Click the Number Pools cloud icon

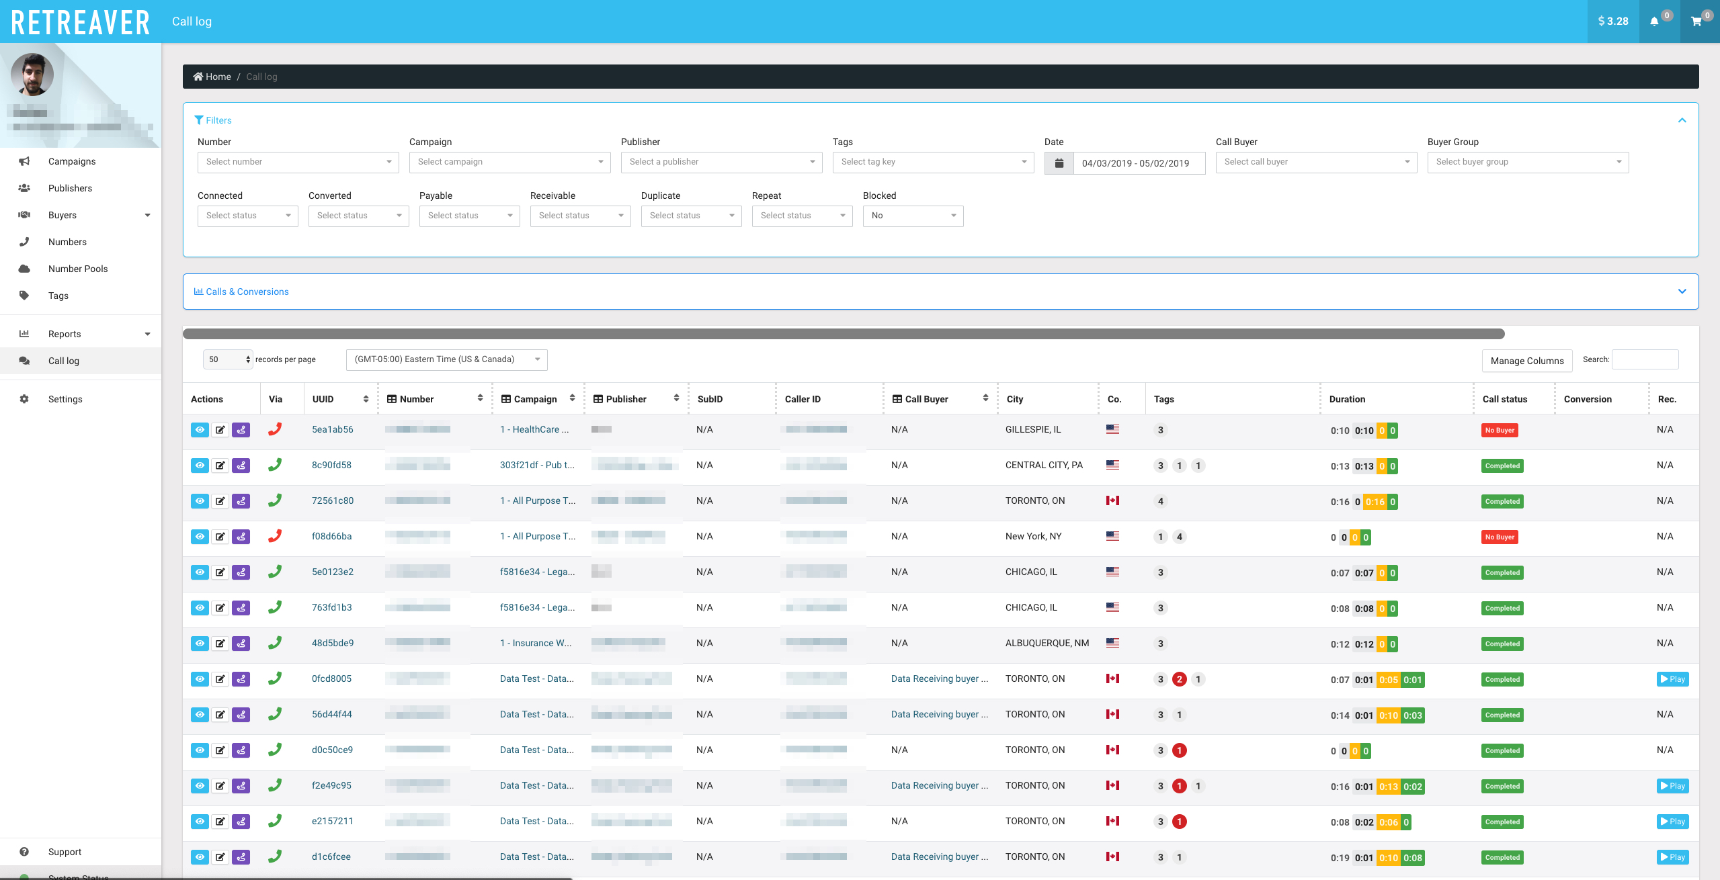[24, 269]
